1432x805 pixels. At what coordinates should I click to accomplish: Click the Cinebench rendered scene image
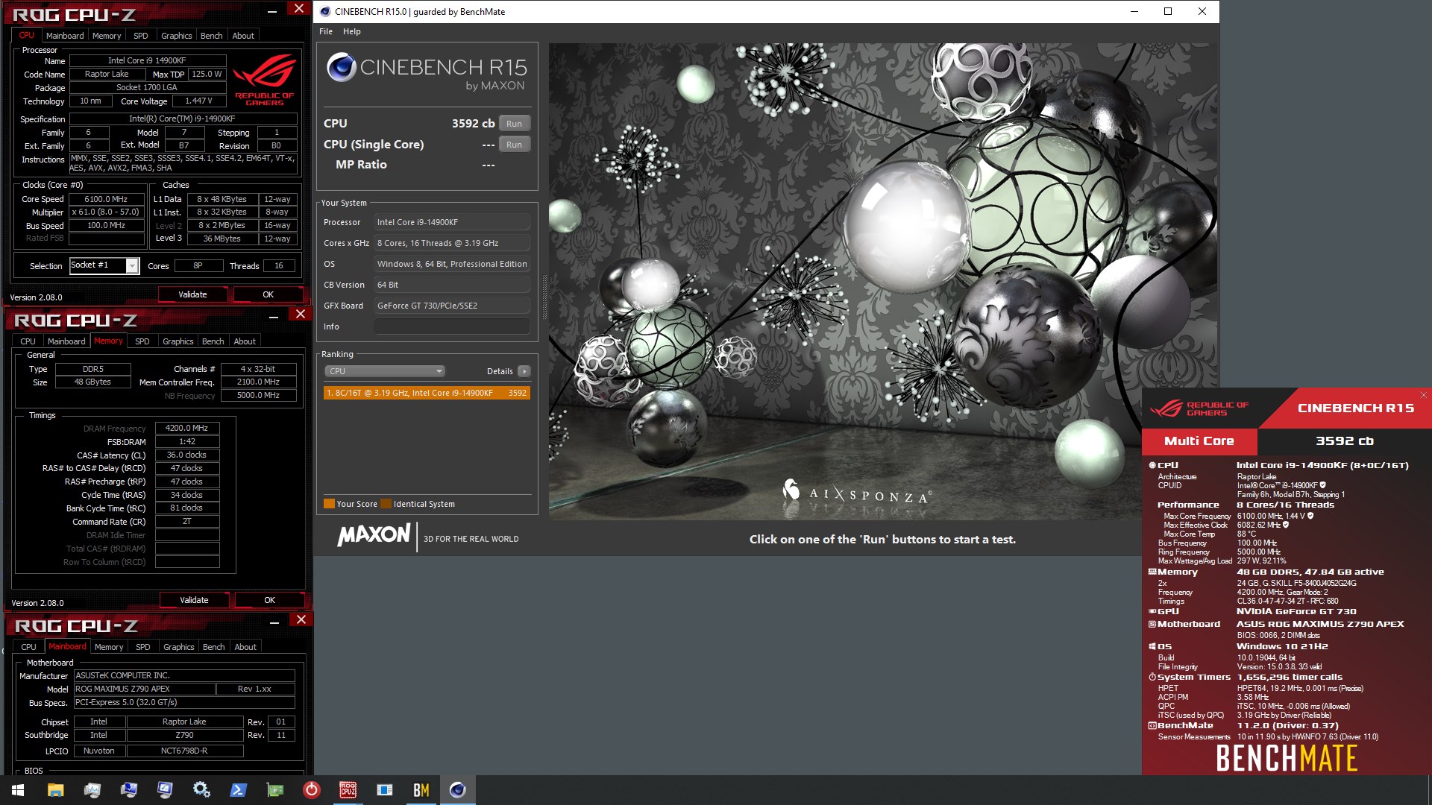[882, 281]
